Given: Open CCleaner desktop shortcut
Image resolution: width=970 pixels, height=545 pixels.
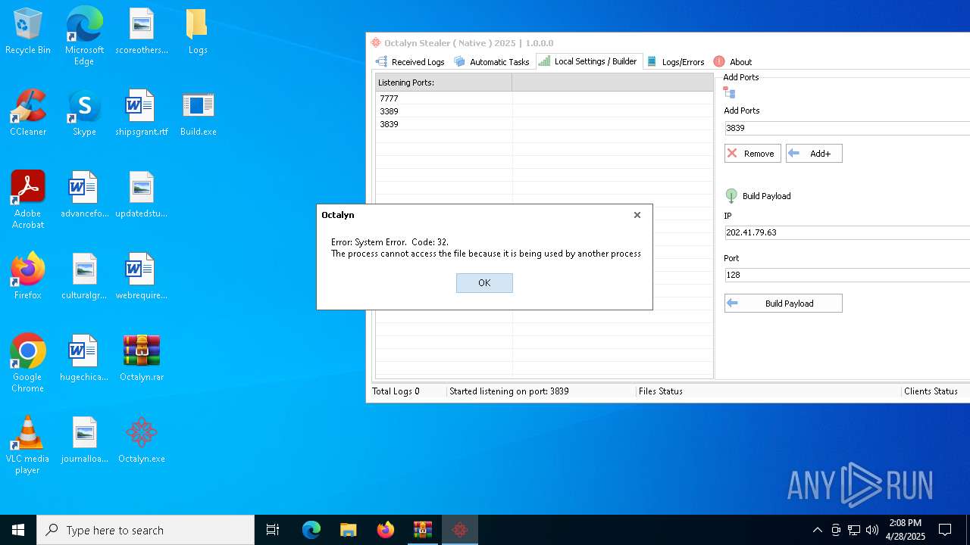Looking at the screenshot, I should tap(28, 114).
